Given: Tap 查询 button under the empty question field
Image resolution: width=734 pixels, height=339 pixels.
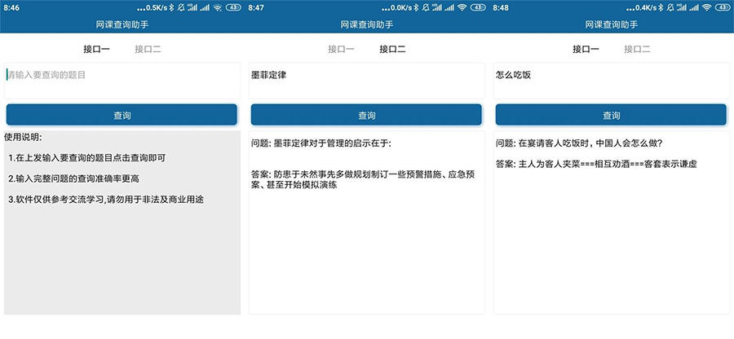Looking at the screenshot, I should point(122,115).
